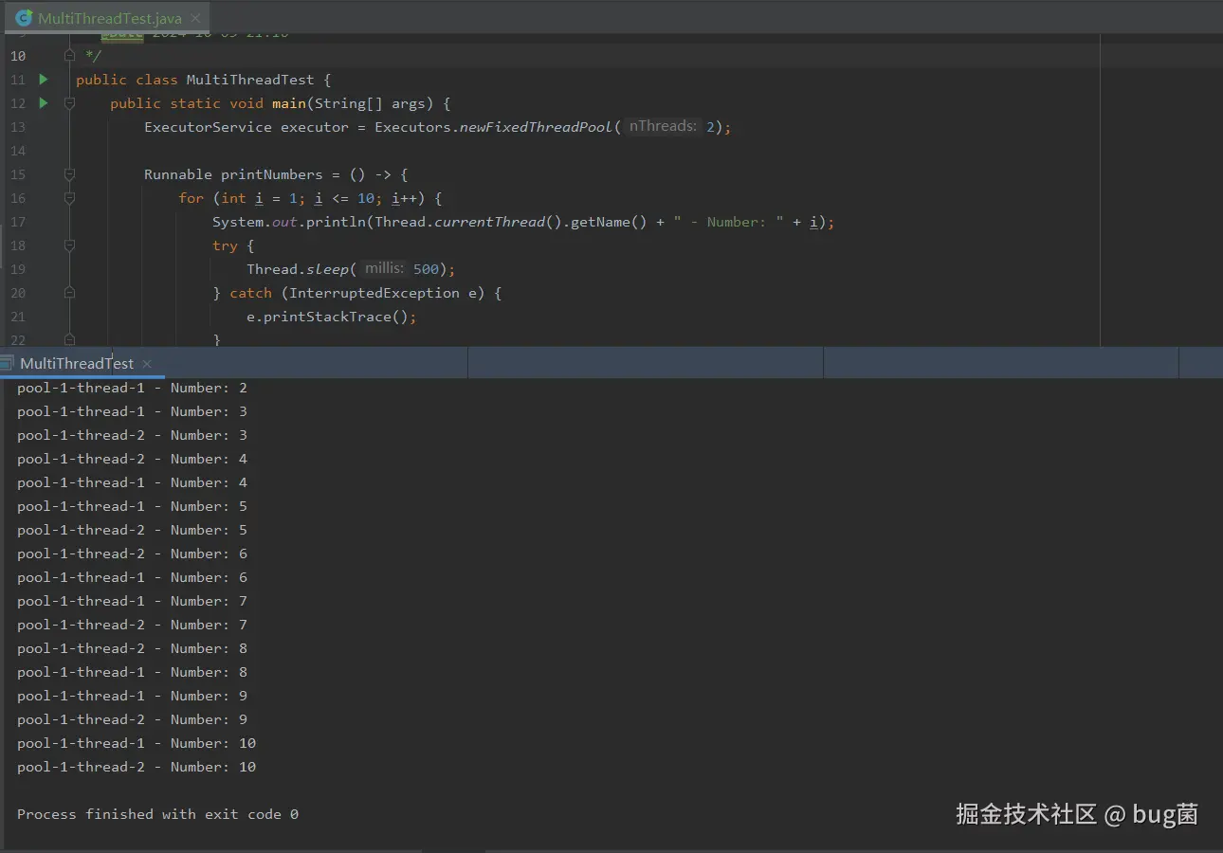Click output line "pool-1-thread-1 - Number: 10"

pos(137,743)
